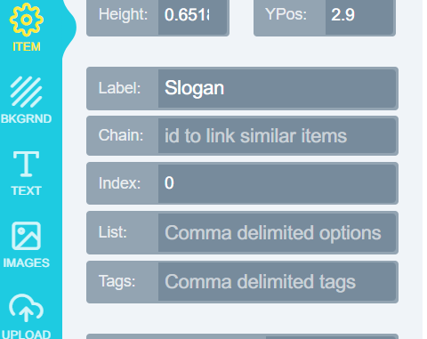Select the Index field showing 0

[x=277, y=183]
